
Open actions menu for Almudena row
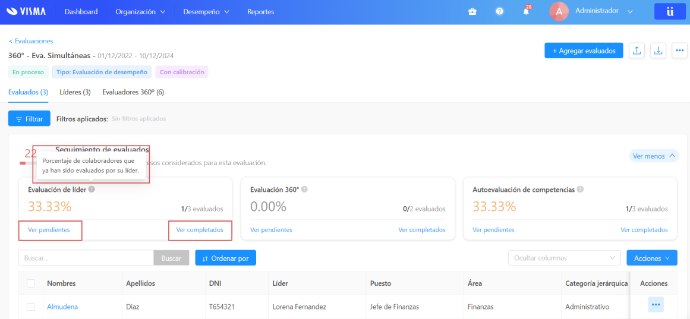(x=656, y=305)
